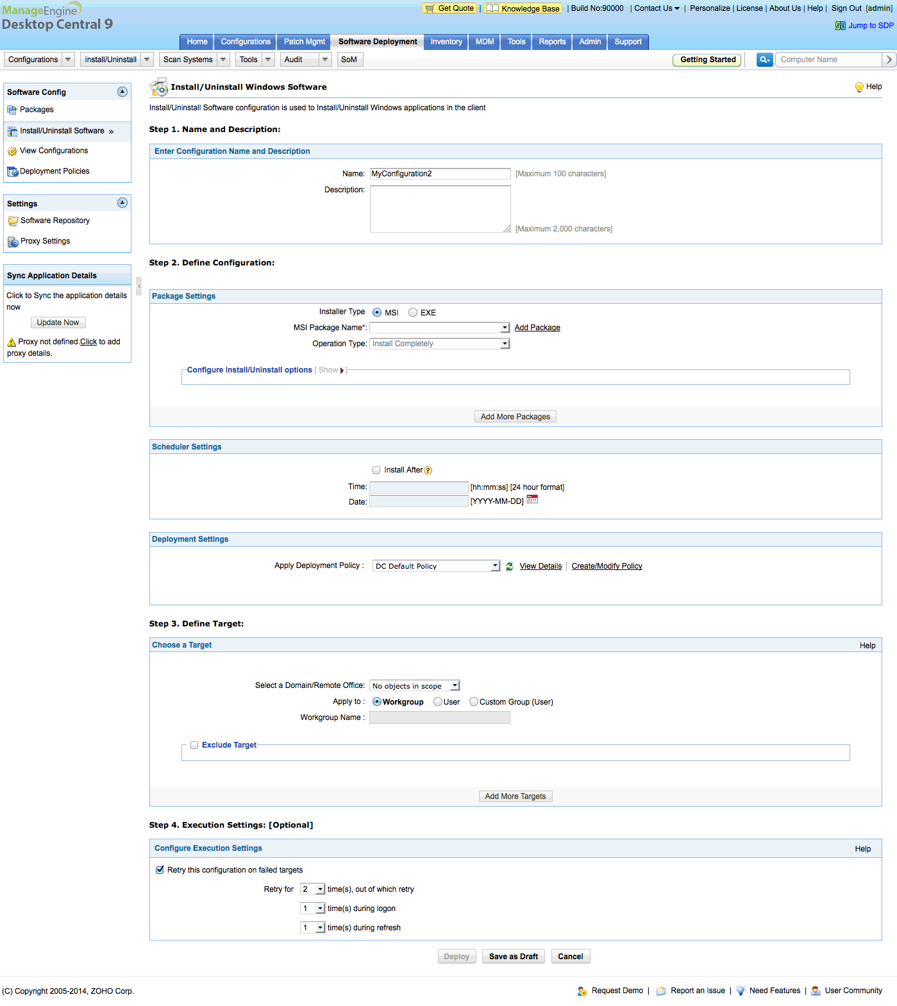
Task: Click the proxy warning triangle icon
Action: pos(12,342)
